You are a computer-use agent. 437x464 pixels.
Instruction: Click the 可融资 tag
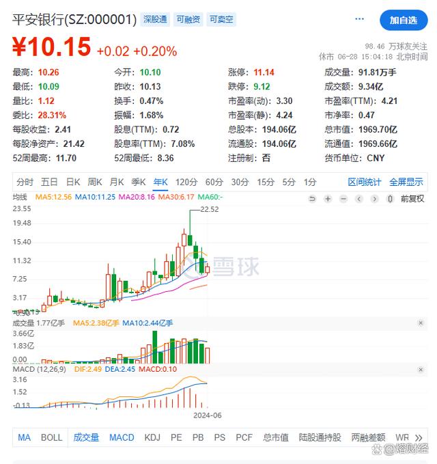click(x=188, y=20)
